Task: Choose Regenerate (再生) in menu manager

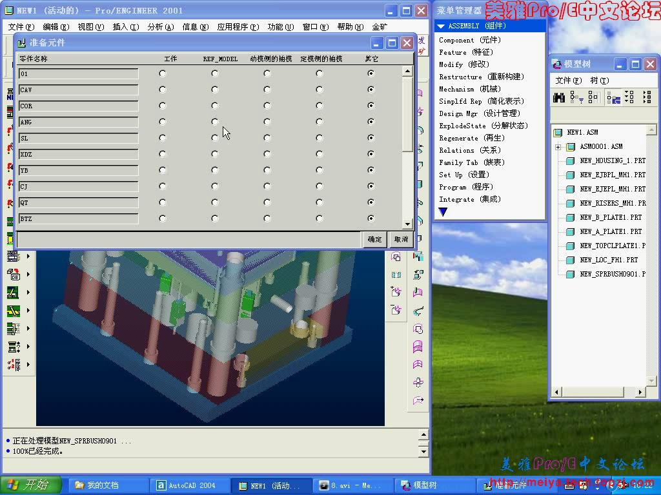Action: pyautogui.click(x=471, y=138)
